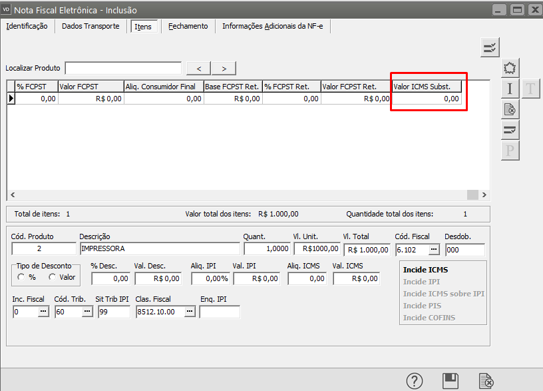Click the document with X icon beside grid
The width and height of the screenshot is (543, 391).
click(x=510, y=109)
